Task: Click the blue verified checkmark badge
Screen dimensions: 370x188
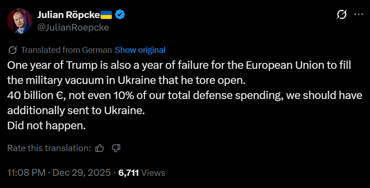Action: click(x=120, y=15)
